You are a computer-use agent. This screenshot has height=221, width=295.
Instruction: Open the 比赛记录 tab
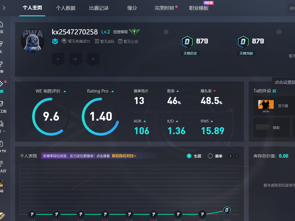pos(99,8)
